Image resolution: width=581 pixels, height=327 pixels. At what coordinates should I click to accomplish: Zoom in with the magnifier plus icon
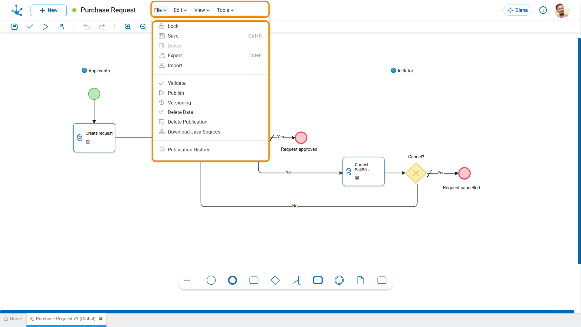point(128,27)
